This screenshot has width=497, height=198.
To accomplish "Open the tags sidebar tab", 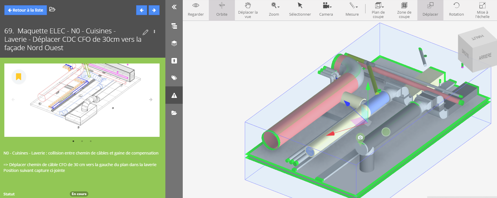I will coord(174,78).
